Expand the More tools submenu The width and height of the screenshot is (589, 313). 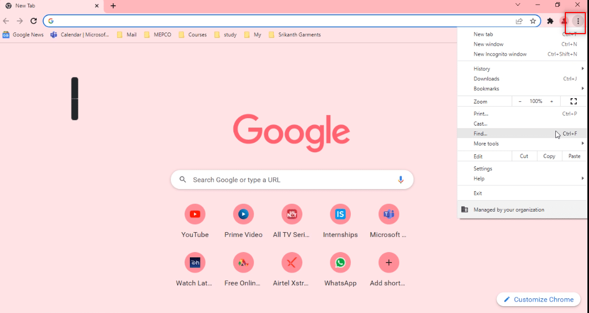(522, 144)
